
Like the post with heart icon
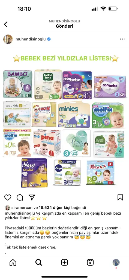(x=8, y=197)
